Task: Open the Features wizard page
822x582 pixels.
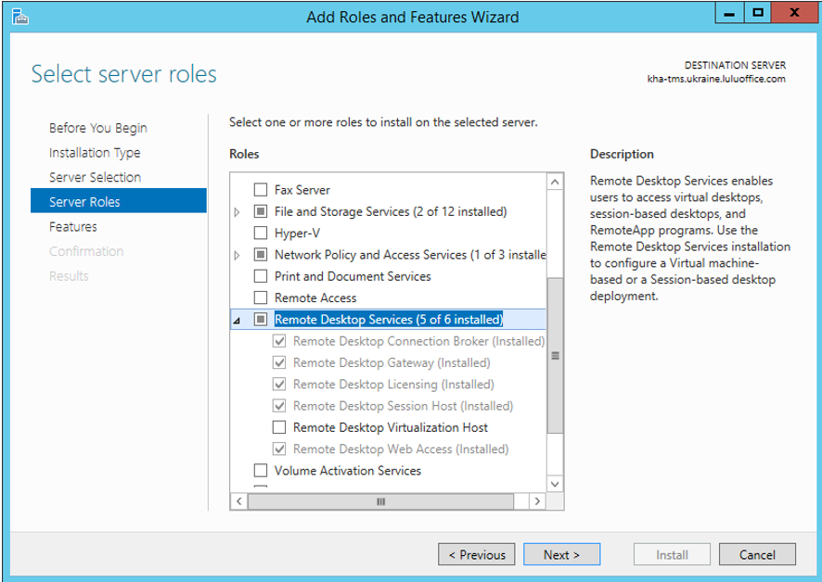Action: click(73, 227)
